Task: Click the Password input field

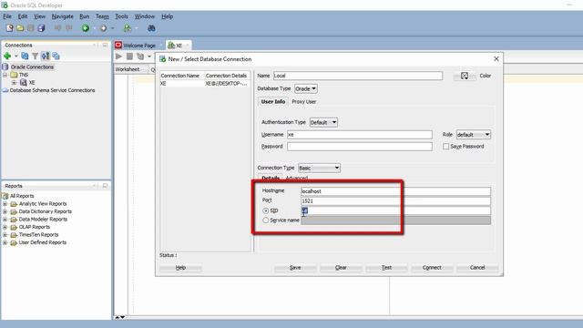Action: 360,147
